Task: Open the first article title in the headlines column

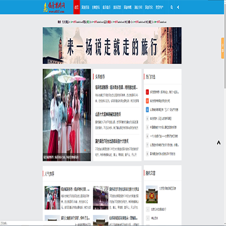Action: pos(116,87)
